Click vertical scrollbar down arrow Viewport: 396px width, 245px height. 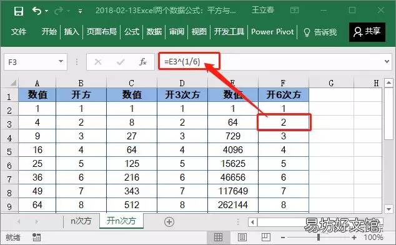pyautogui.click(x=389, y=209)
